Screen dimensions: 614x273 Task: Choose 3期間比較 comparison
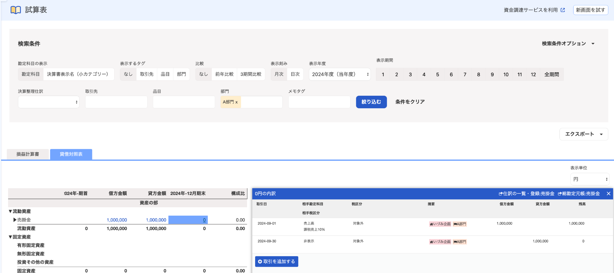(x=251, y=74)
